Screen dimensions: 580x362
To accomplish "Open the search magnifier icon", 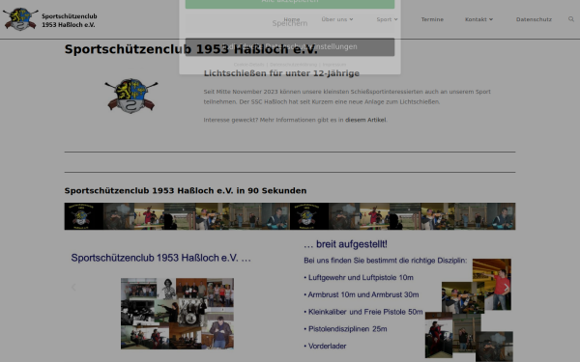I will coord(571,19).
